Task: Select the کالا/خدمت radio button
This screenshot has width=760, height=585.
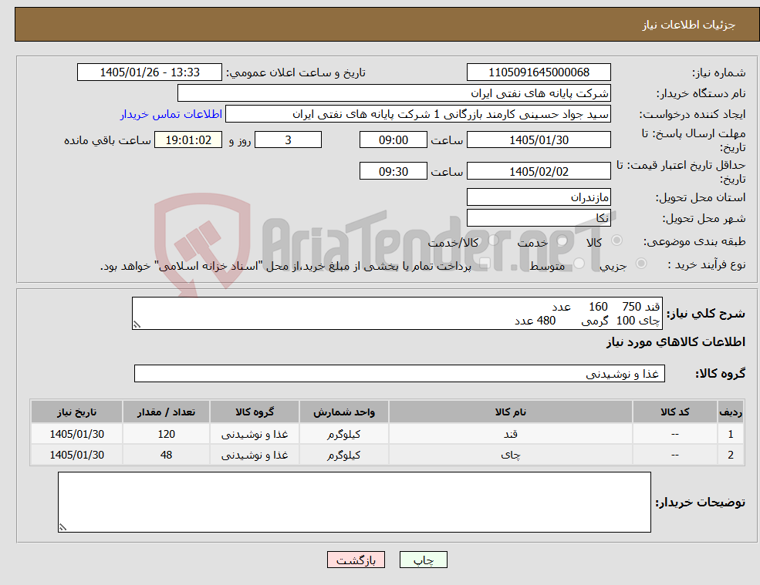Action: coord(493,240)
